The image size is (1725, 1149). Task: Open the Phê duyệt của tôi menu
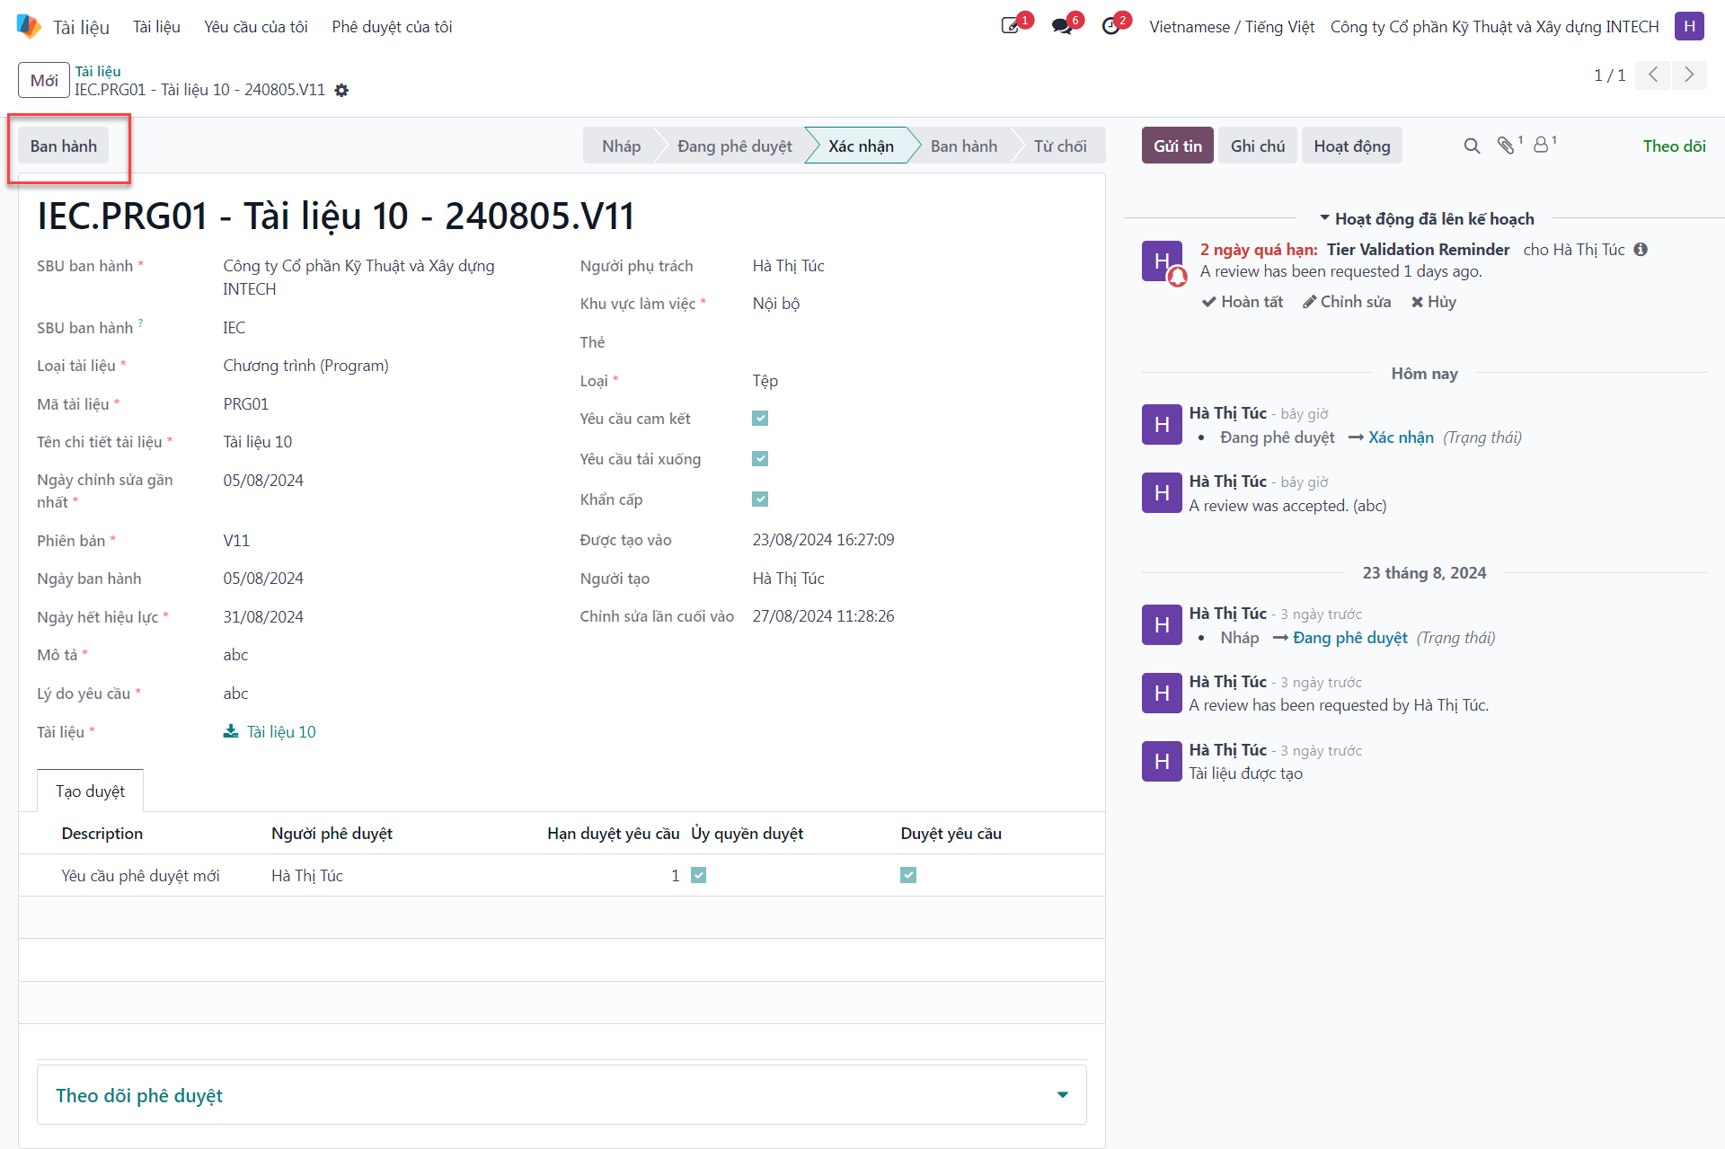pyautogui.click(x=392, y=26)
